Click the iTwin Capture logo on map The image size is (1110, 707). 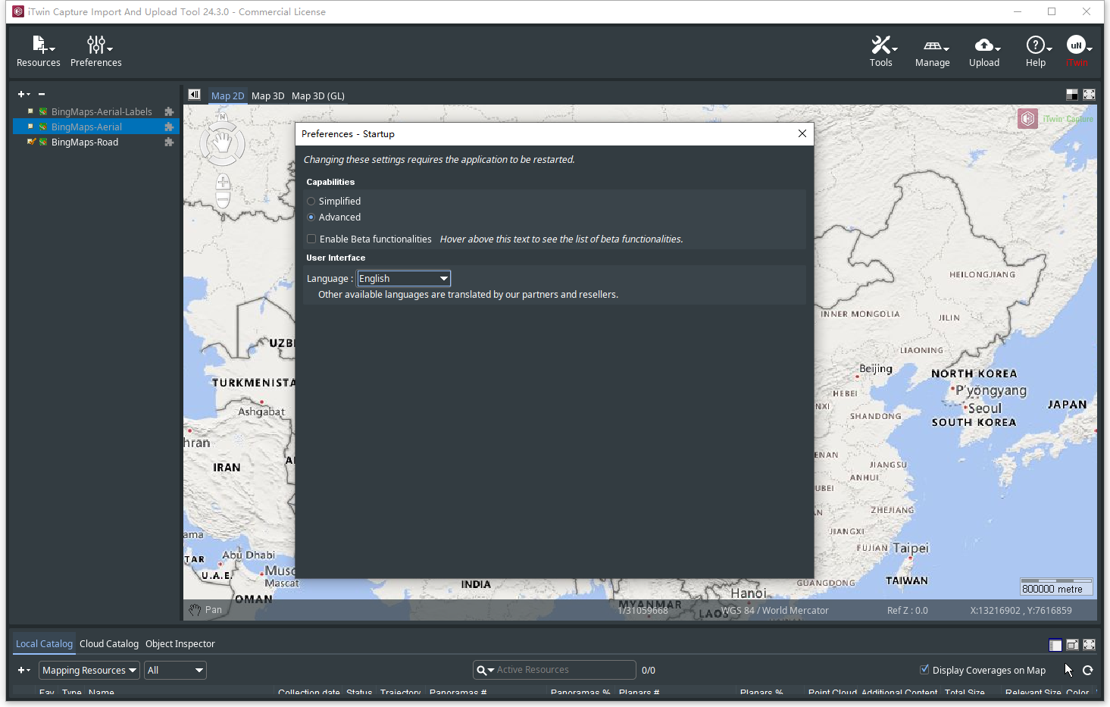point(1056,119)
